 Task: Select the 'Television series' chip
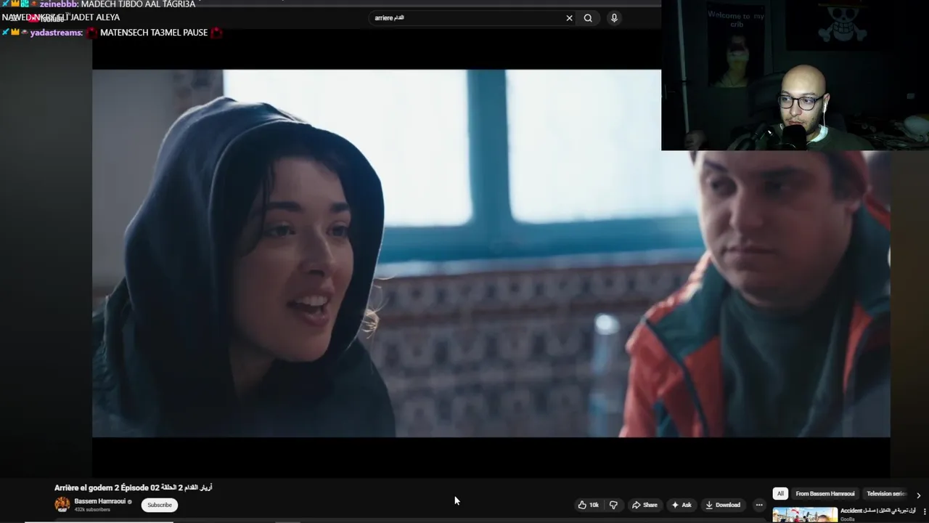coord(886,494)
